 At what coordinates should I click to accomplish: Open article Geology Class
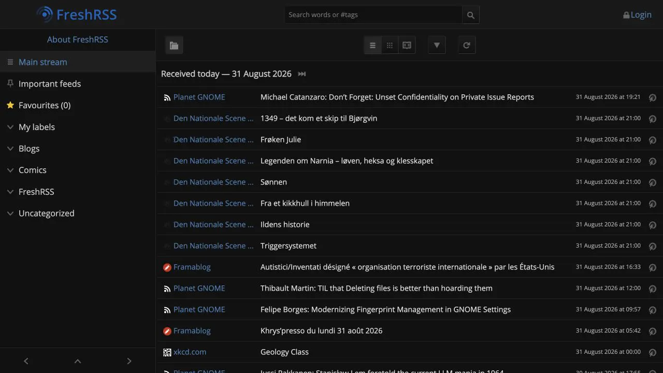(284, 352)
